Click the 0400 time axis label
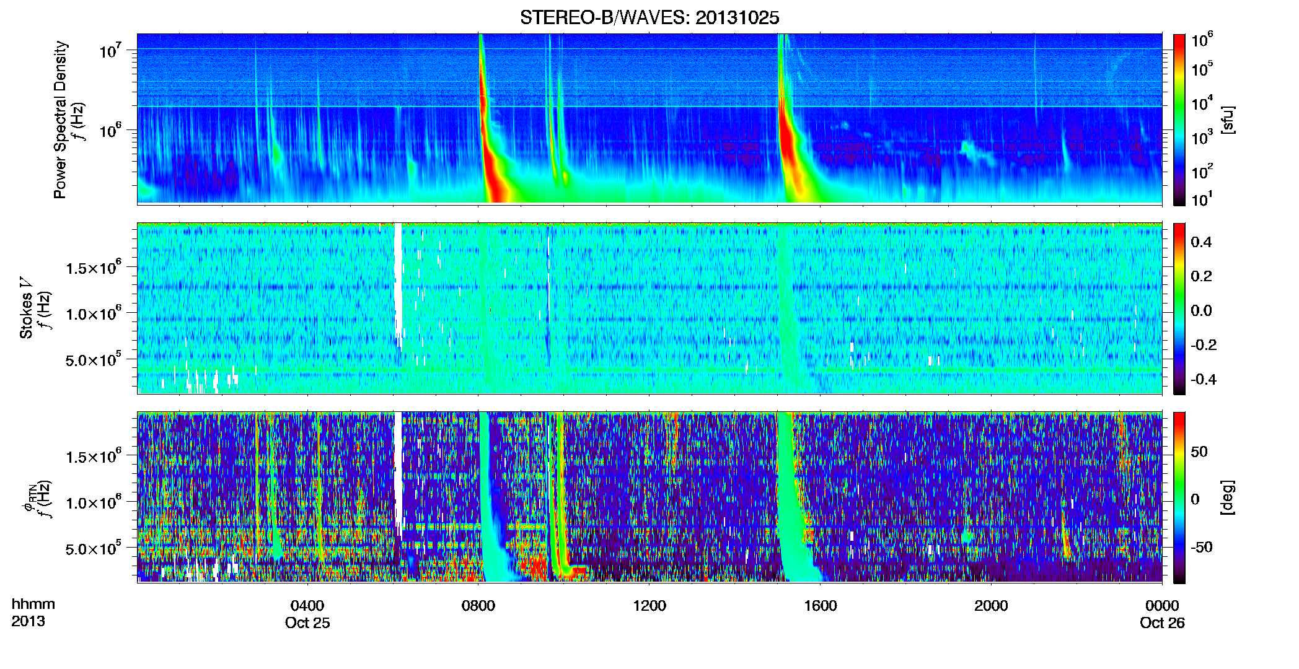The width and height of the screenshot is (1299, 669). tap(307, 605)
